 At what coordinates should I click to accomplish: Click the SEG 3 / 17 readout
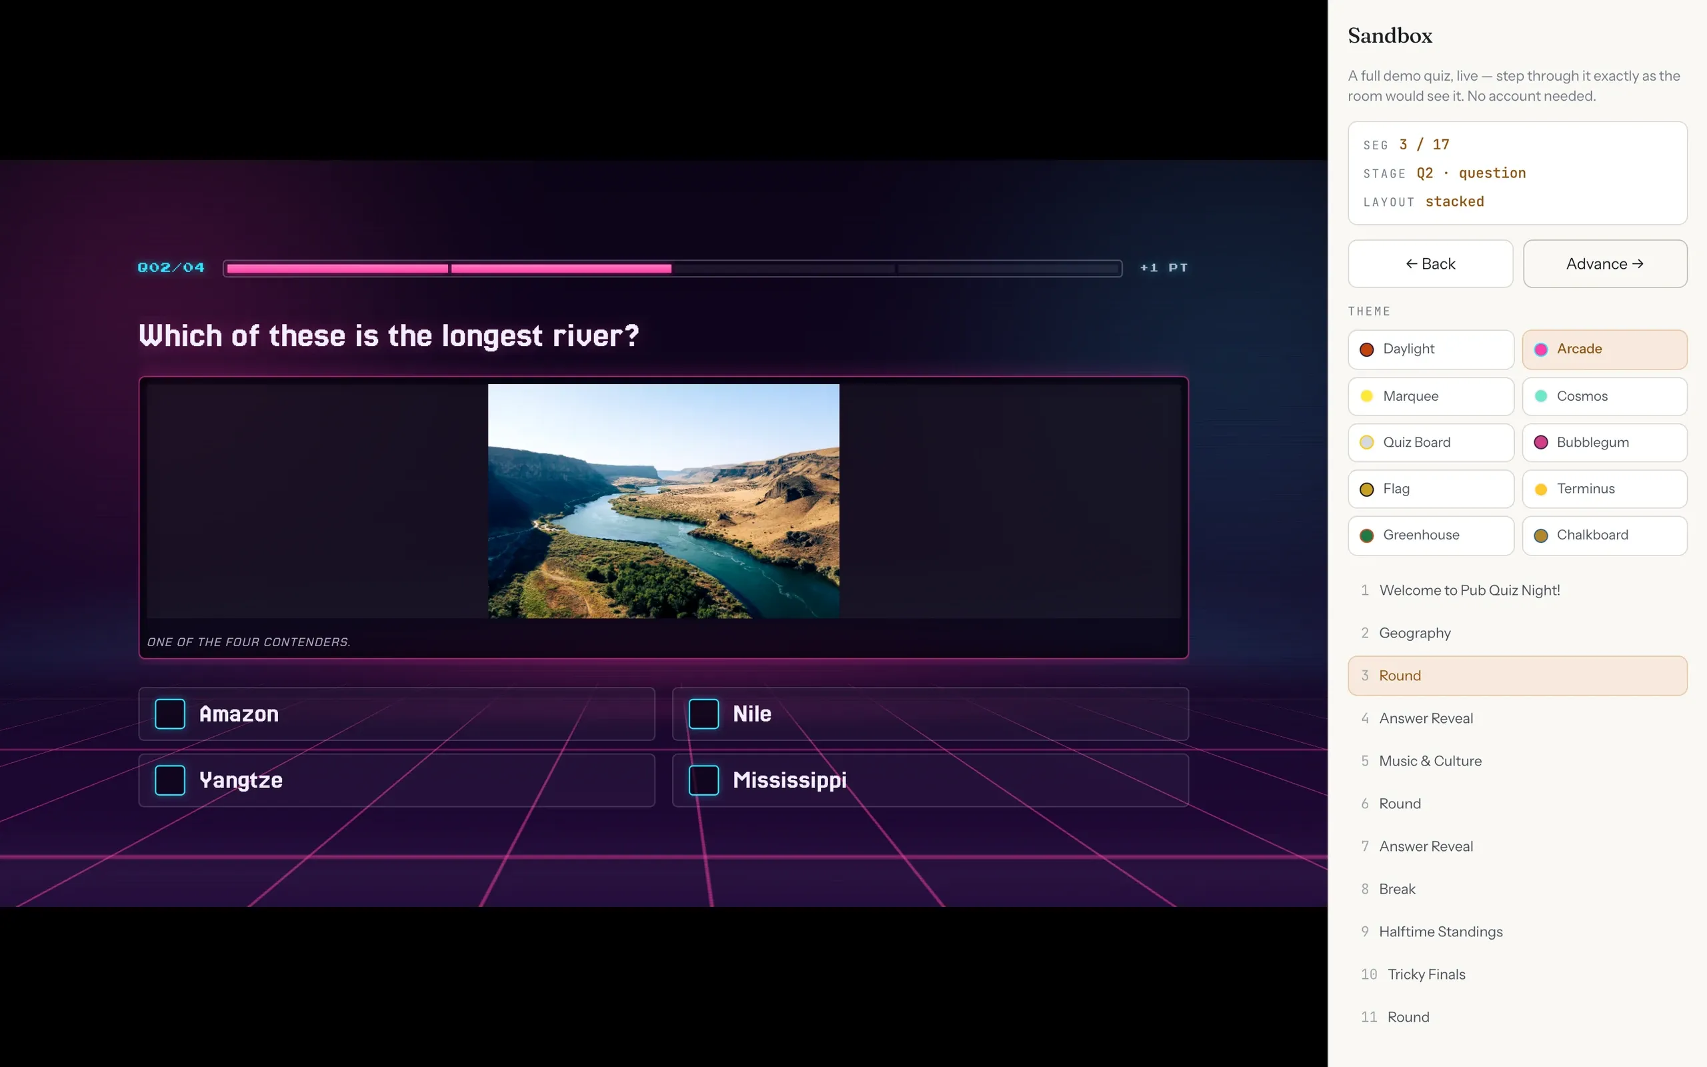1406,145
